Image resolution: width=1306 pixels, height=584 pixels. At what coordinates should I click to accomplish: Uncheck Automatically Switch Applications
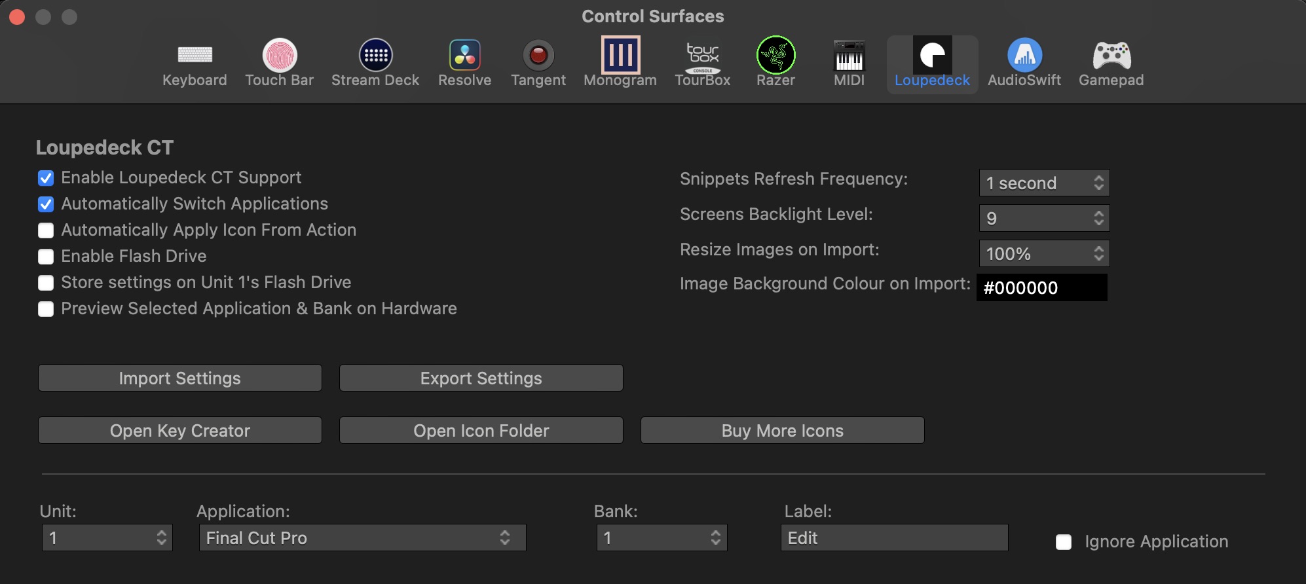click(46, 204)
